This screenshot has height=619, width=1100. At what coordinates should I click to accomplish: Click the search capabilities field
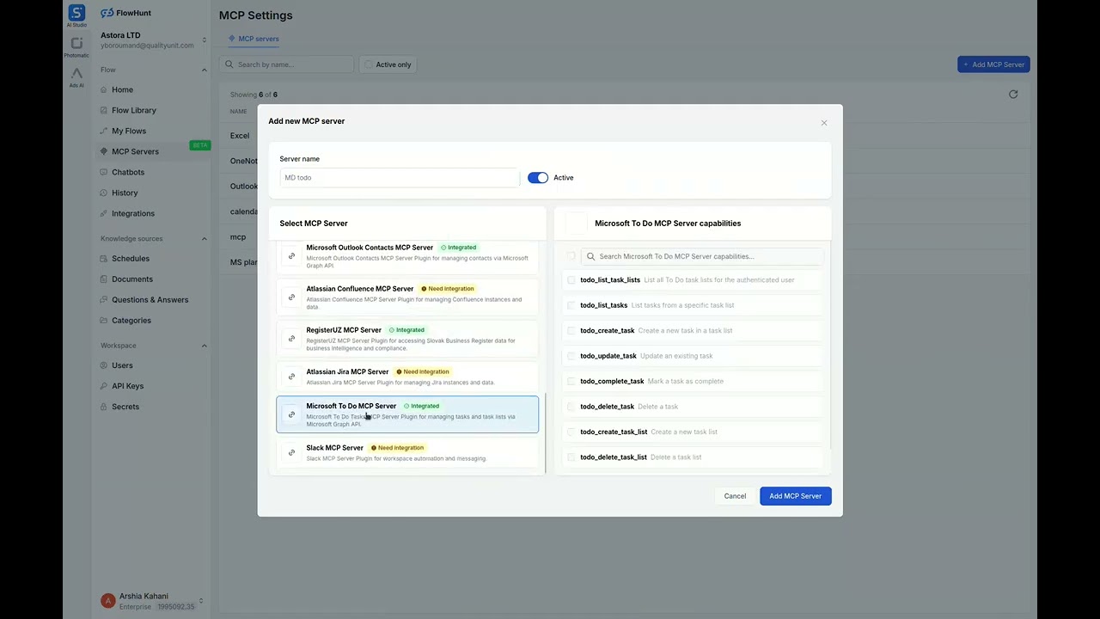[x=702, y=256]
